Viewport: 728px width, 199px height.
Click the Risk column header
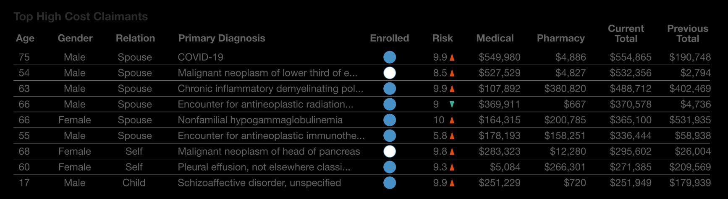pos(443,38)
